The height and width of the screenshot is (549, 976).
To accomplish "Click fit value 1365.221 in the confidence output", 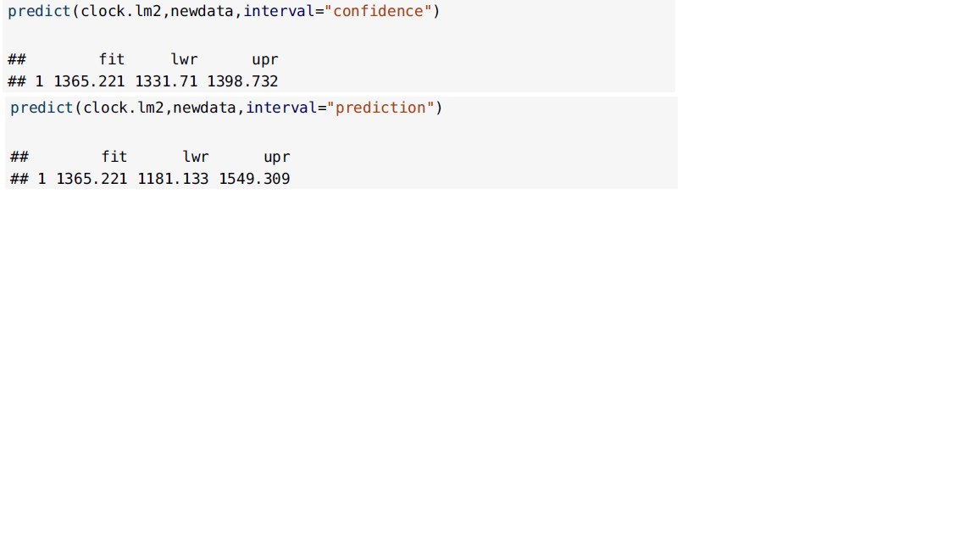I will tap(89, 81).
